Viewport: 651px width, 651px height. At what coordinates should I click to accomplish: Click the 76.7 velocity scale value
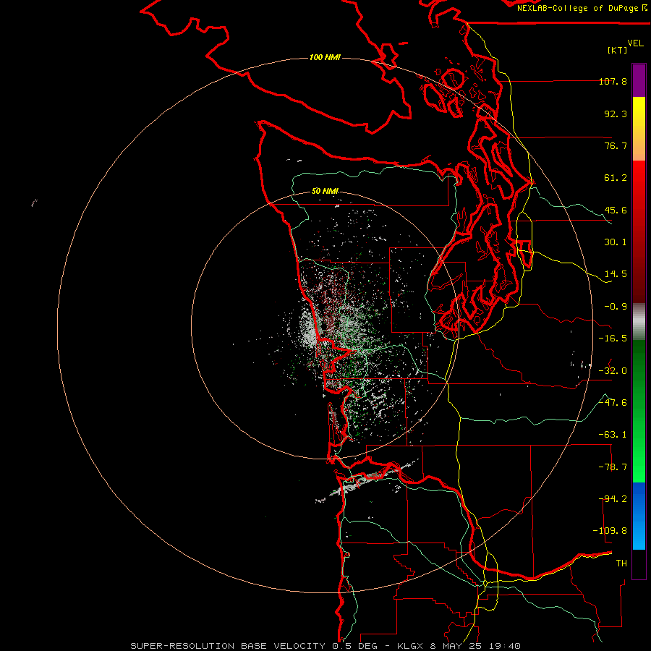[616, 145]
